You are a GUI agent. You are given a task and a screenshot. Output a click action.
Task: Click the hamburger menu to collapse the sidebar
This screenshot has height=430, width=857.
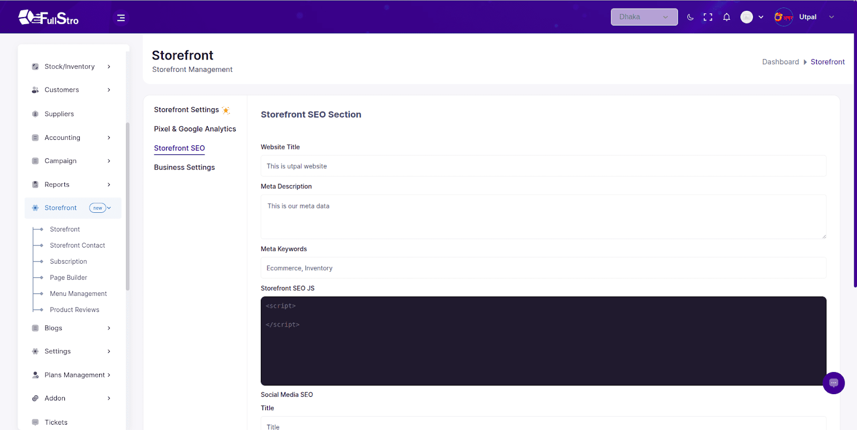coord(121,18)
